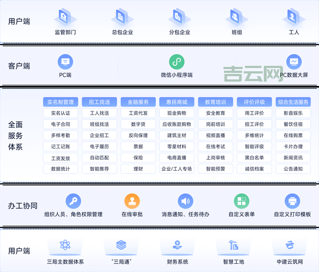Open 在线购票
Image resolution: width=319 pixels, height=272 pixels.
[x=293, y=135]
